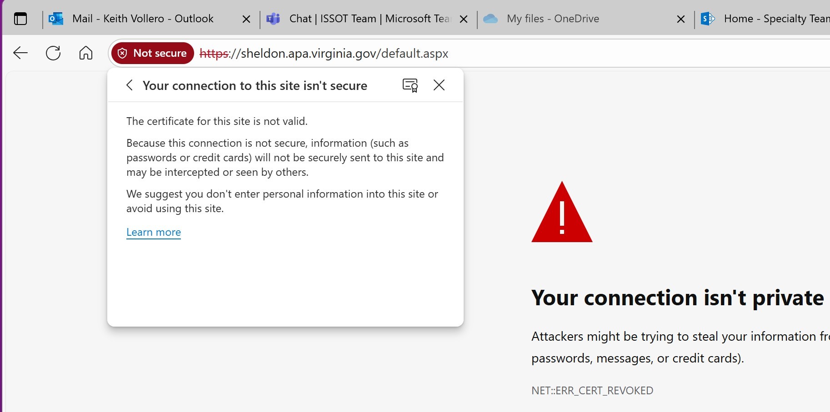The width and height of the screenshot is (830, 412).
Task: Reload the page with the refresh icon
Action: [x=53, y=53]
